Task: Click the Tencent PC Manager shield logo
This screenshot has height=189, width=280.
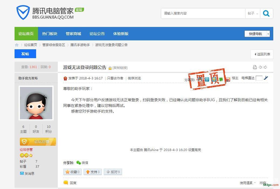Action: [x=23, y=12]
